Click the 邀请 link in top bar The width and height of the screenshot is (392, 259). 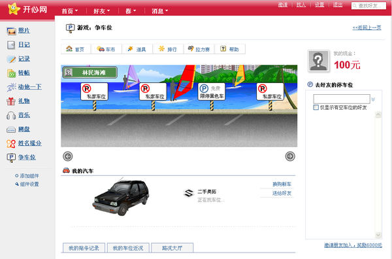coord(283,5)
